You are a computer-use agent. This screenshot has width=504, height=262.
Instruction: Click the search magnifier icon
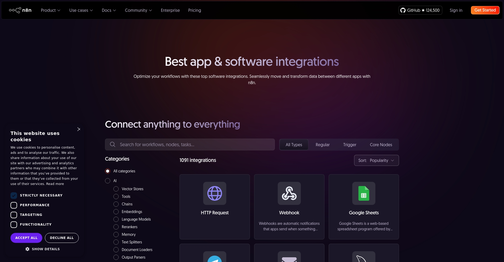coord(113,144)
